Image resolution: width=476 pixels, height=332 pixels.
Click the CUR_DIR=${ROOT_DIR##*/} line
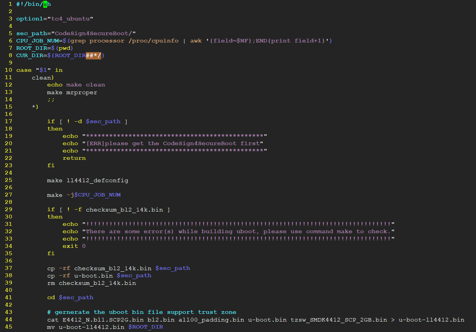pos(61,55)
